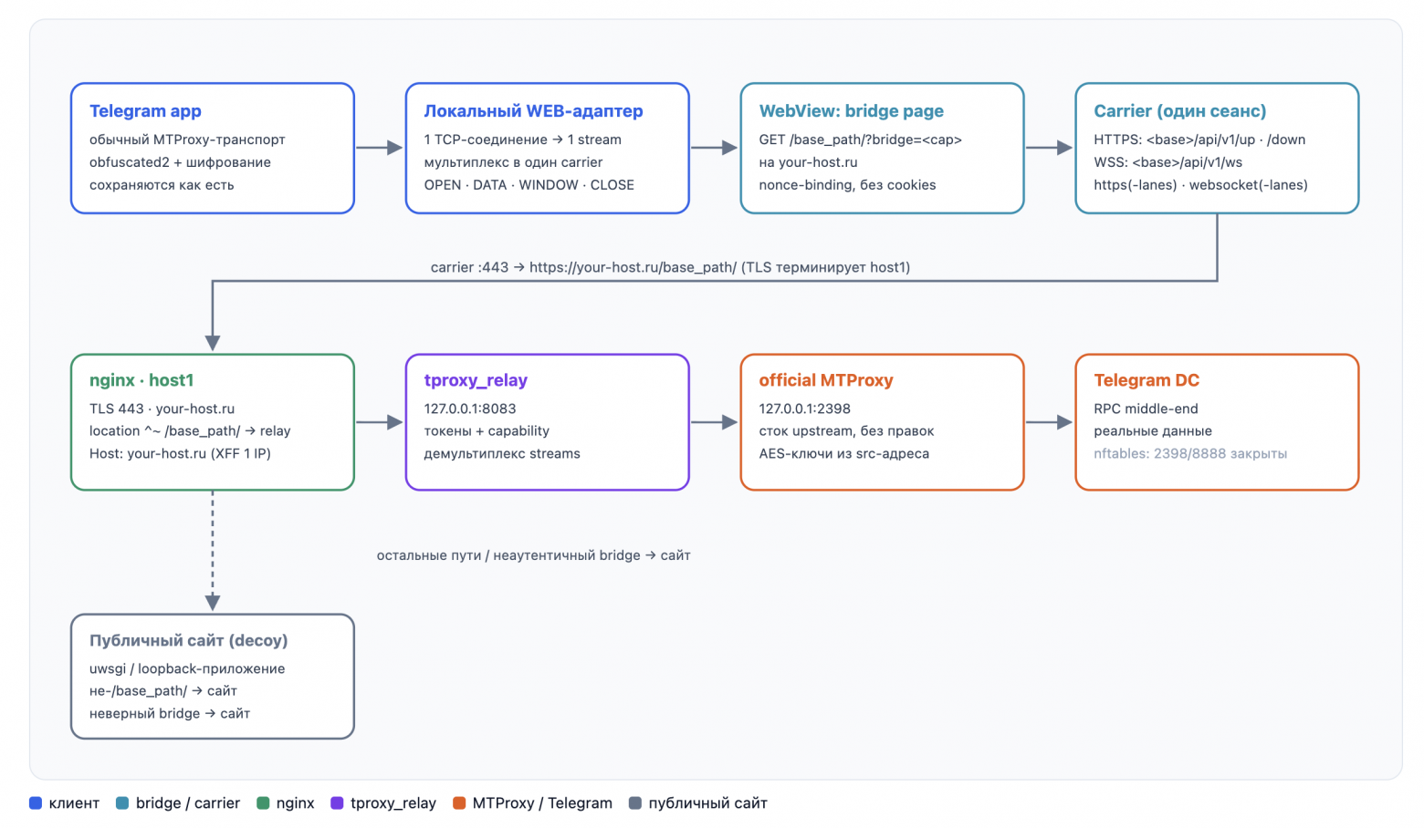Click 'демультиплекс streams' line
The width and height of the screenshot is (1424, 828).
(502, 454)
